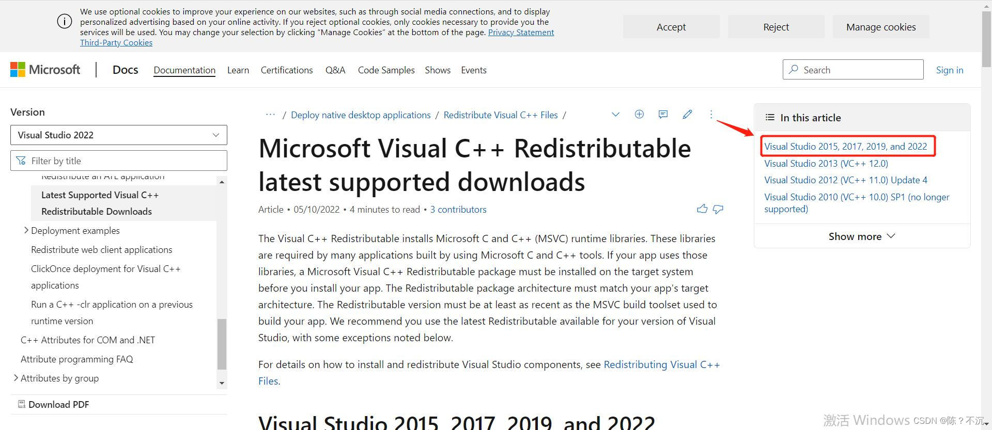Select Latest Supported Visual C++ Redistributable Downloads

123,203
